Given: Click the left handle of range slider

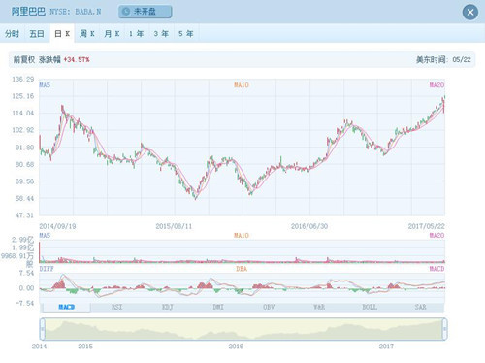Looking at the screenshot, I should (x=43, y=329).
